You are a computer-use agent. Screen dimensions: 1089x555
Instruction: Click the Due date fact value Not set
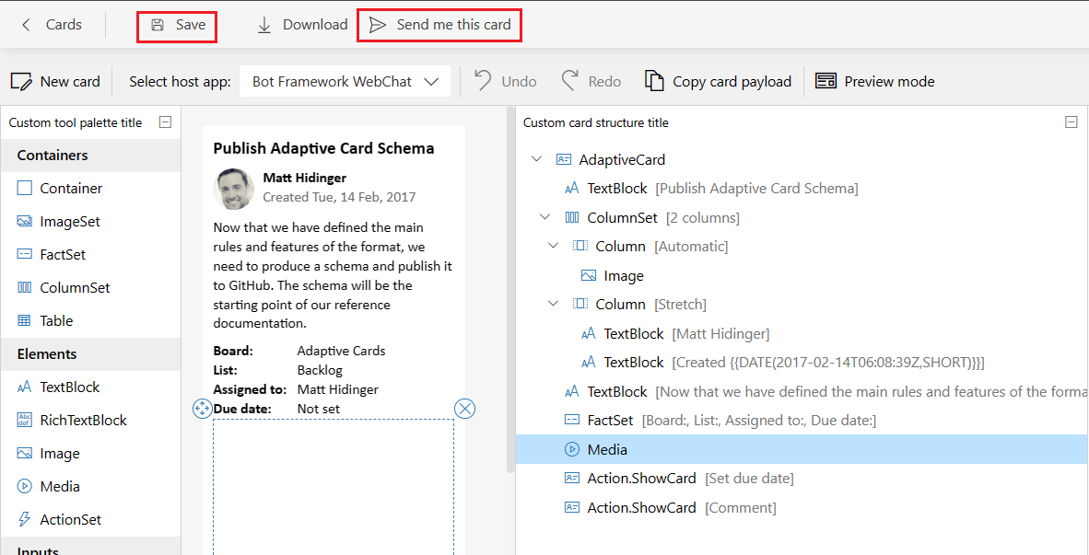tap(319, 410)
